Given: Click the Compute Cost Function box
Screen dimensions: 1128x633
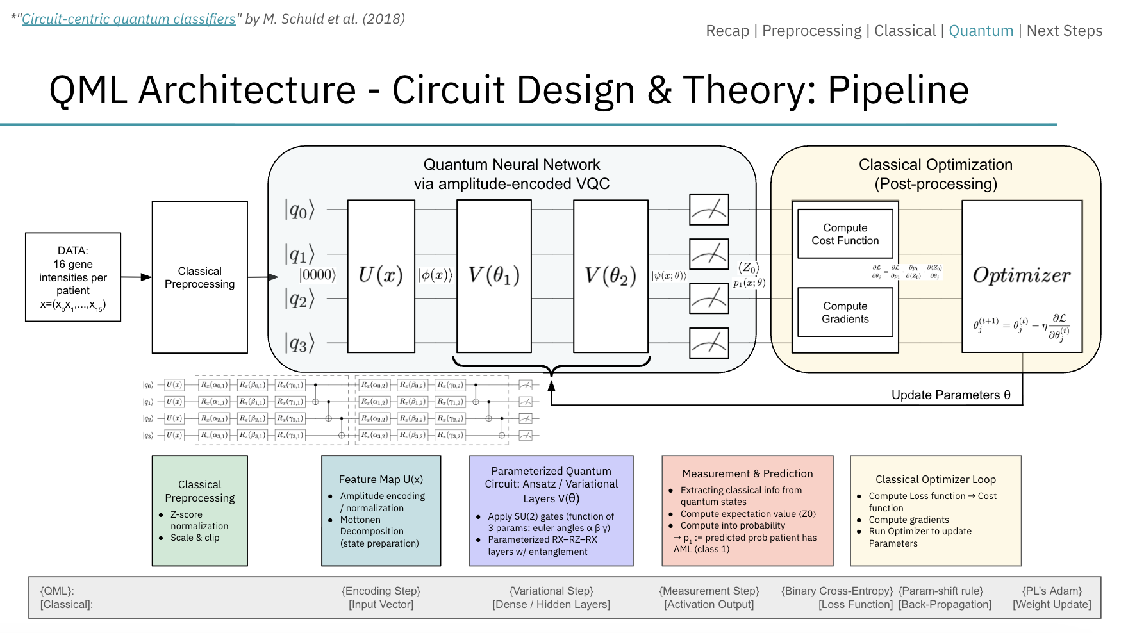Looking at the screenshot, I should (x=845, y=234).
